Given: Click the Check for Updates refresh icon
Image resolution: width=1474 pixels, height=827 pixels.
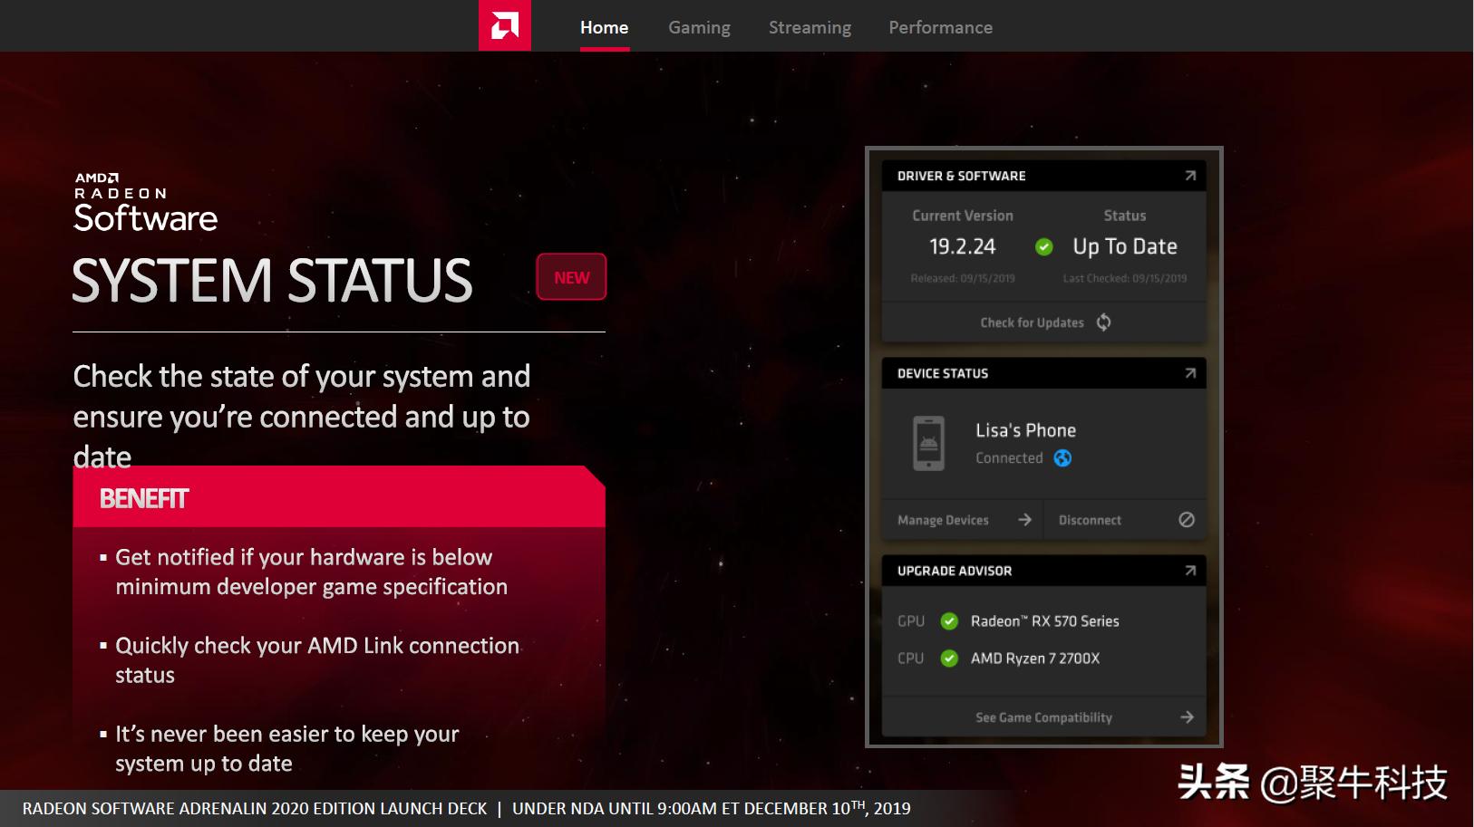Looking at the screenshot, I should pos(1103,322).
